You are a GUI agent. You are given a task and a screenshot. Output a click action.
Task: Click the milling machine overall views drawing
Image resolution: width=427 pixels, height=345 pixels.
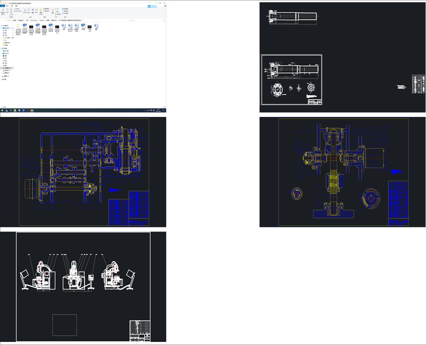tap(83, 287)
